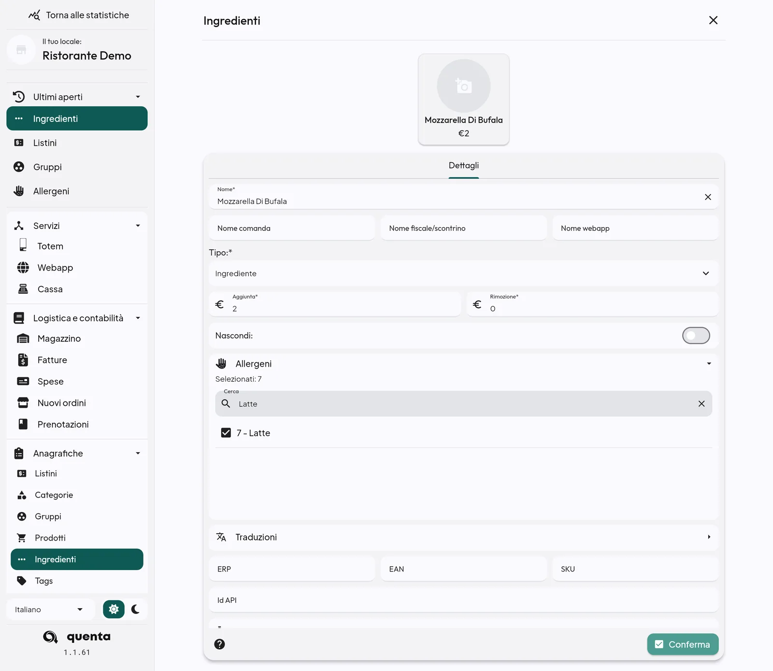This screenshot has width=773, height=671.
Task: Click the restaurant storefront avatar icon
Action: pyautogui.click(x=21, y=49)
